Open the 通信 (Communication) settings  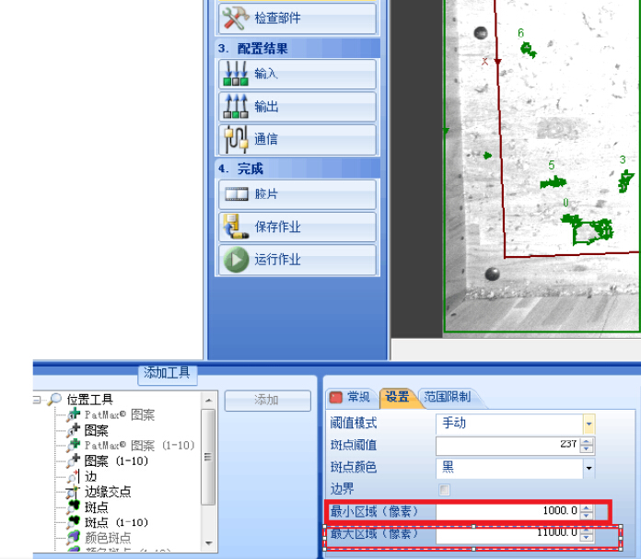point(297,140)
